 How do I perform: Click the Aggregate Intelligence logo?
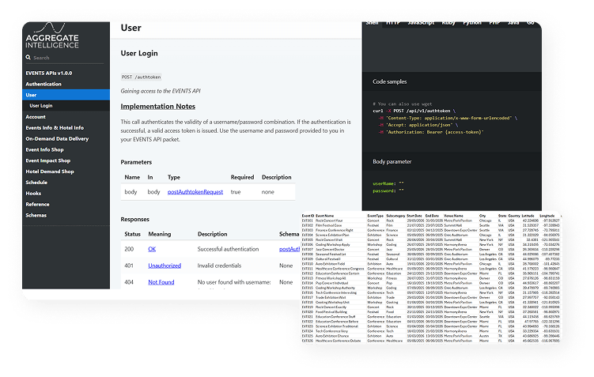(52, 34)
